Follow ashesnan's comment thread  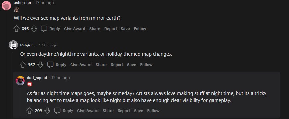(140, 29)
